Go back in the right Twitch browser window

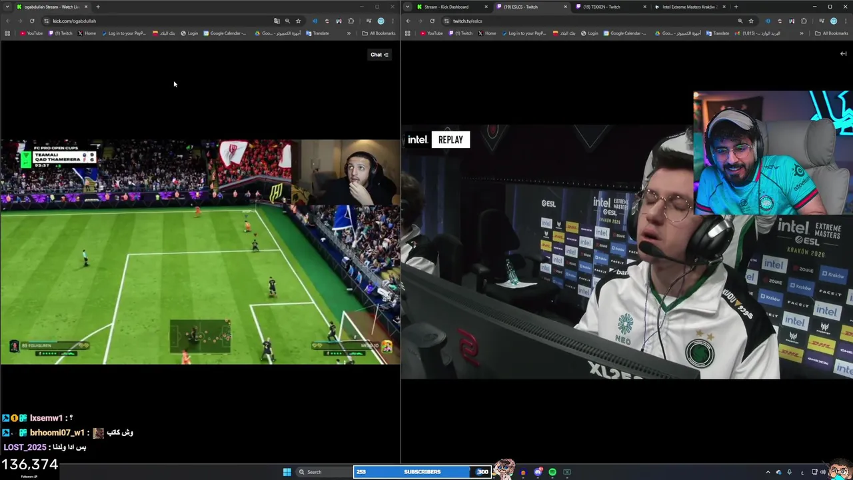pyautogui.click(x=408, y=21)
